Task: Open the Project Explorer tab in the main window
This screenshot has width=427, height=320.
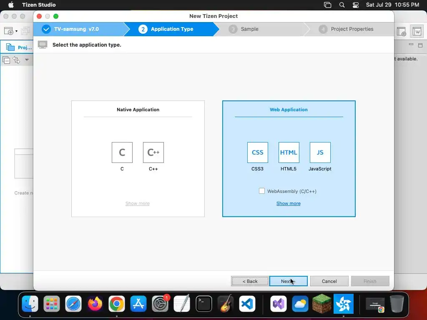Action: (x=19, y=47)
